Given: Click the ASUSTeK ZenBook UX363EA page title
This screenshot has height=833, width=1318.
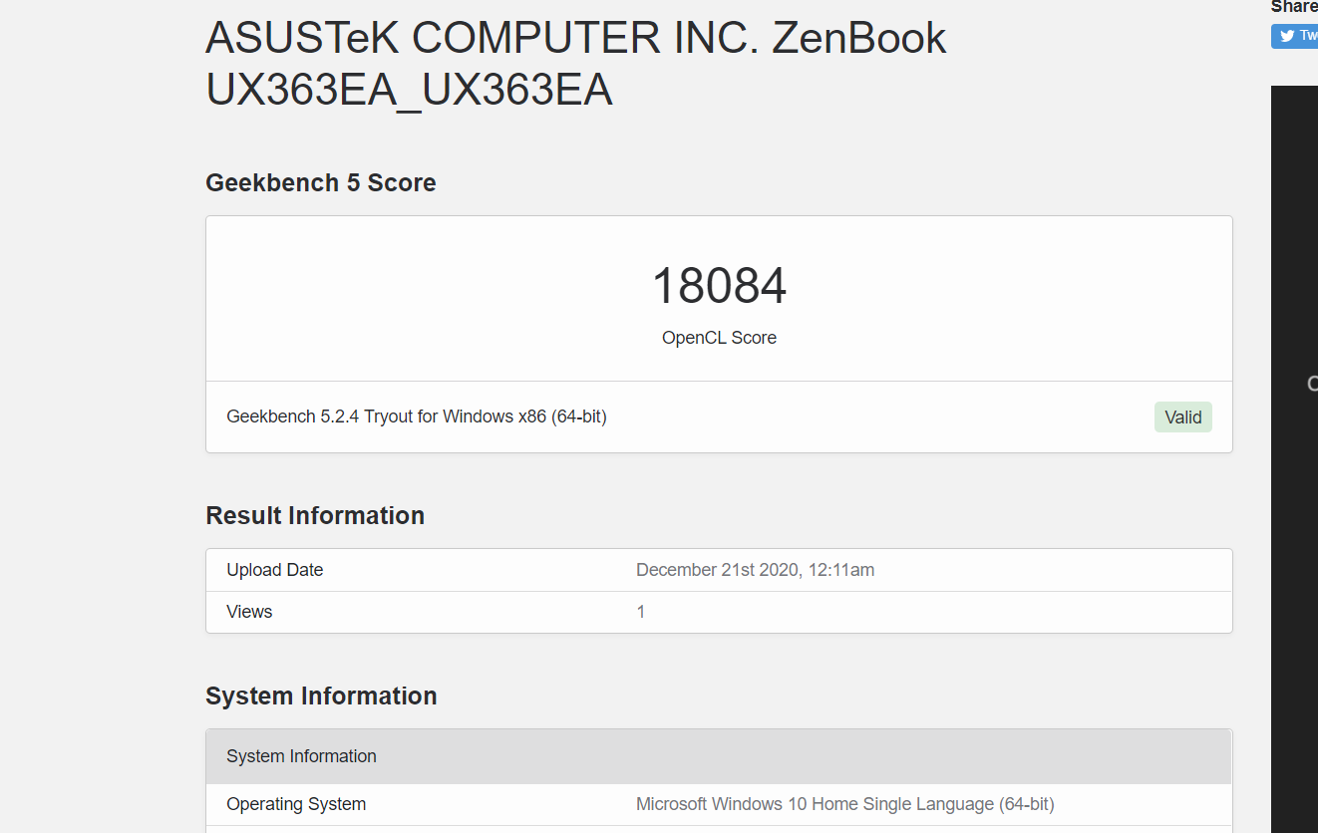Looking at the screenshot, I should [x=575, y=64].
